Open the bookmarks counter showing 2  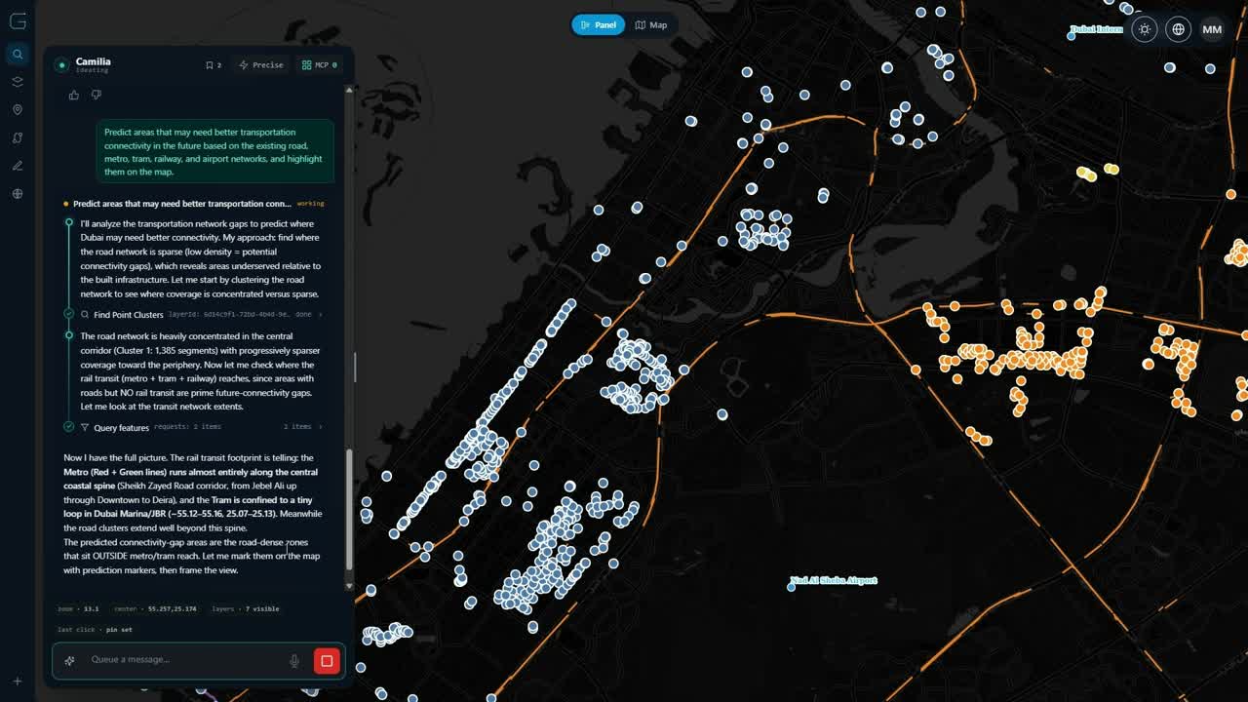tap(214, 65)
